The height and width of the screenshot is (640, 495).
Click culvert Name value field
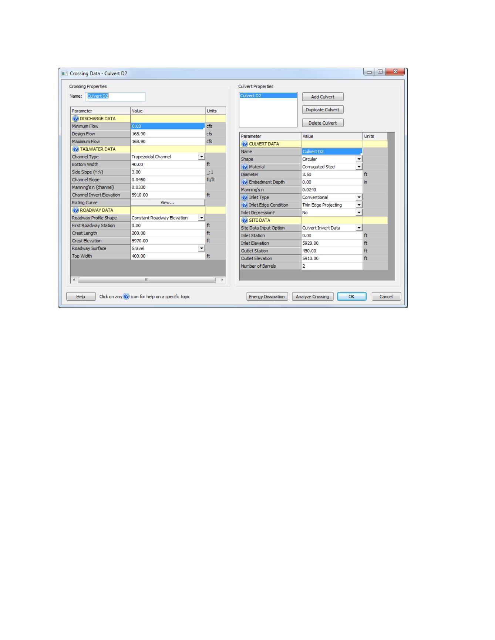point(331,152)
